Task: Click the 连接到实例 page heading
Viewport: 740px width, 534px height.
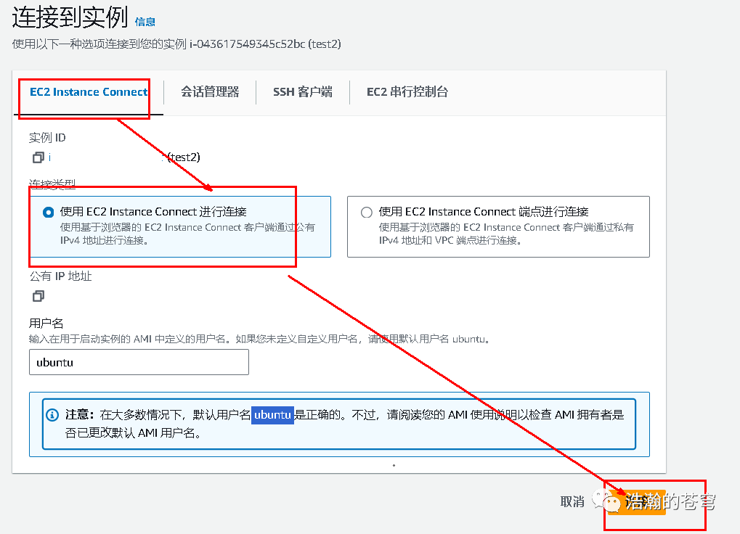Action: coord(70,17)
